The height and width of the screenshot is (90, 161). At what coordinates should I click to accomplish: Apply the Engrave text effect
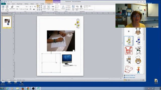(x=68, y=8)
